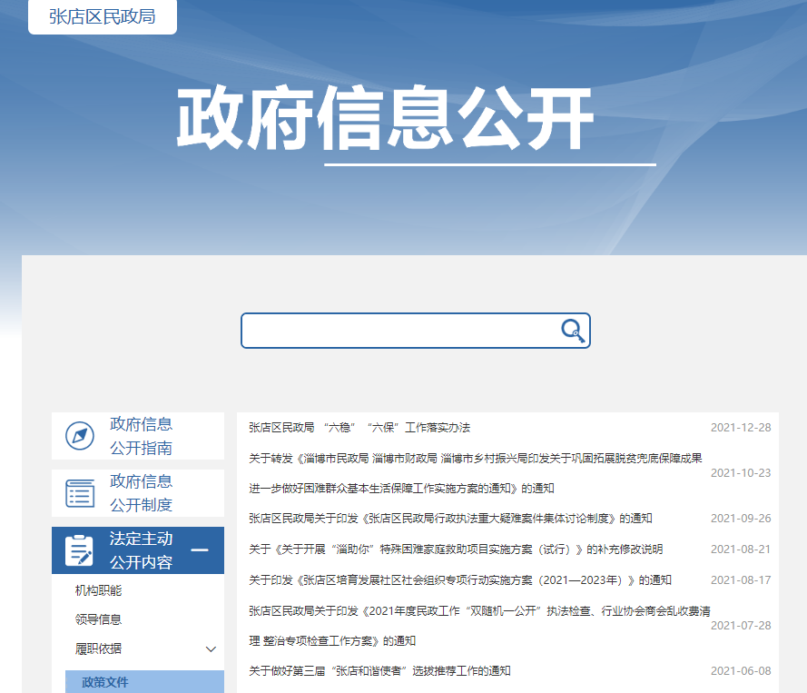Click the 张店区民政局 header tab
Viewport: 807px width, 693px height.
coord(102,17)
